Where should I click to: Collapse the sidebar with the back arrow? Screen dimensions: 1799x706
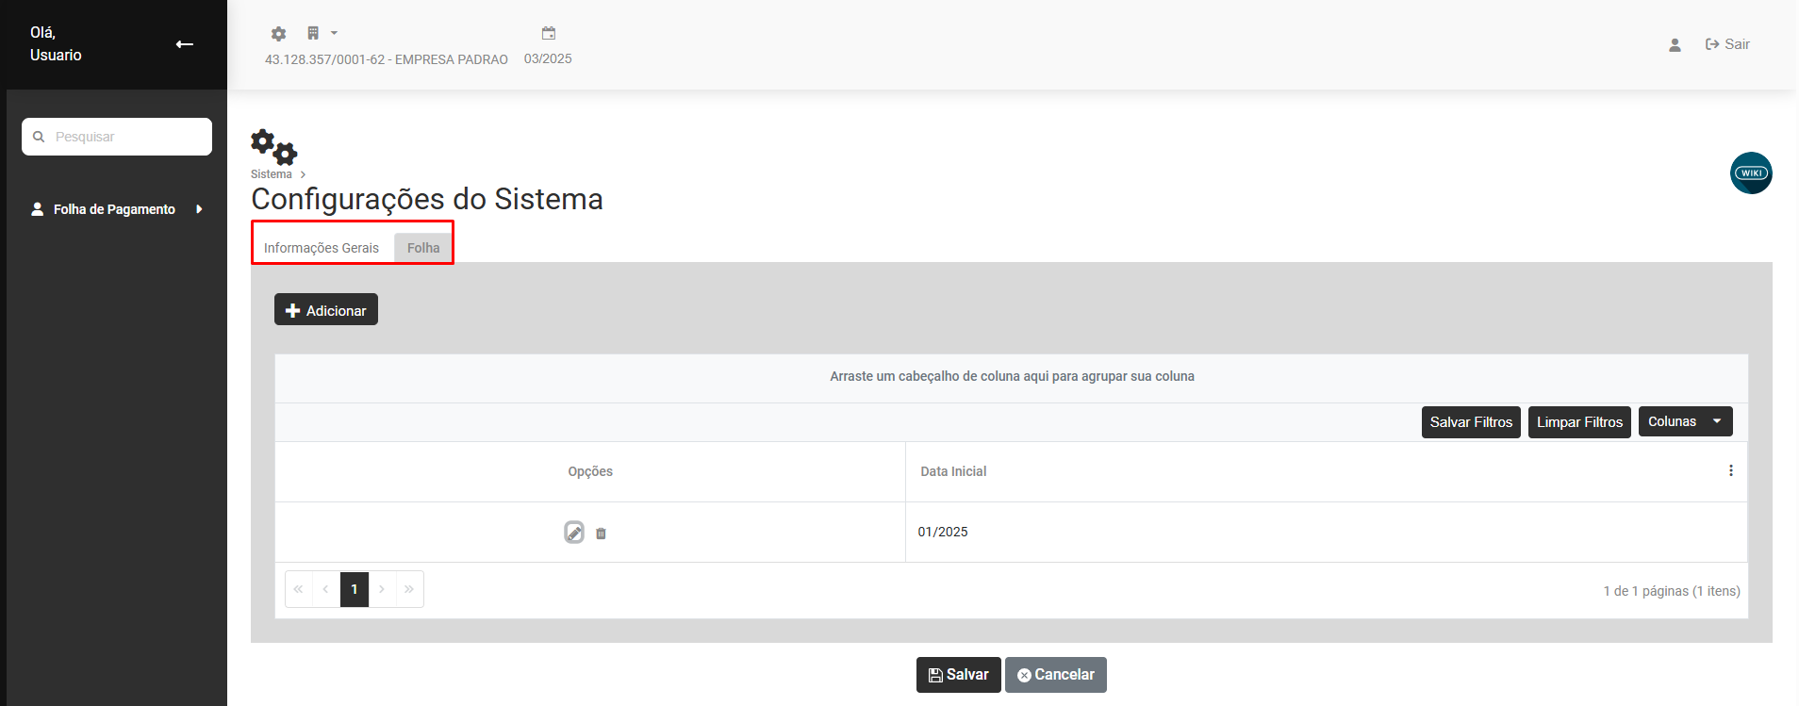pos(185,44)
